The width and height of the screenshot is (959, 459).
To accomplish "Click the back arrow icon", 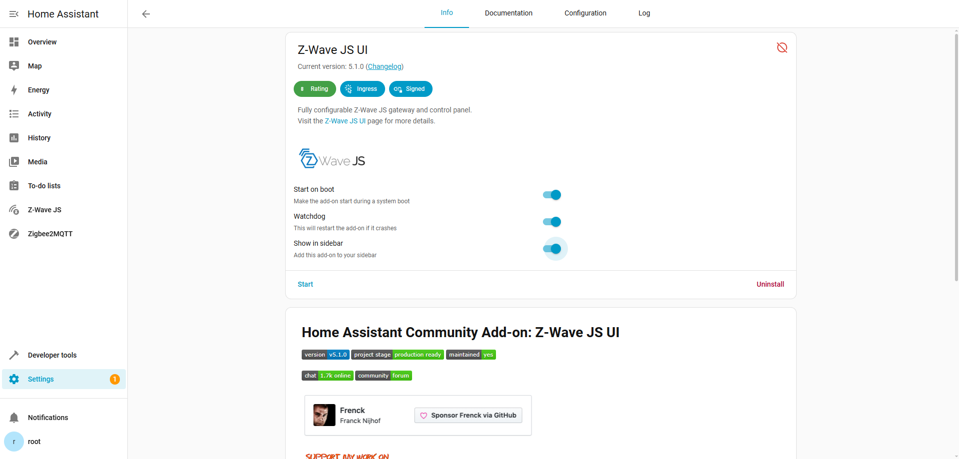I will pos(146,14).
